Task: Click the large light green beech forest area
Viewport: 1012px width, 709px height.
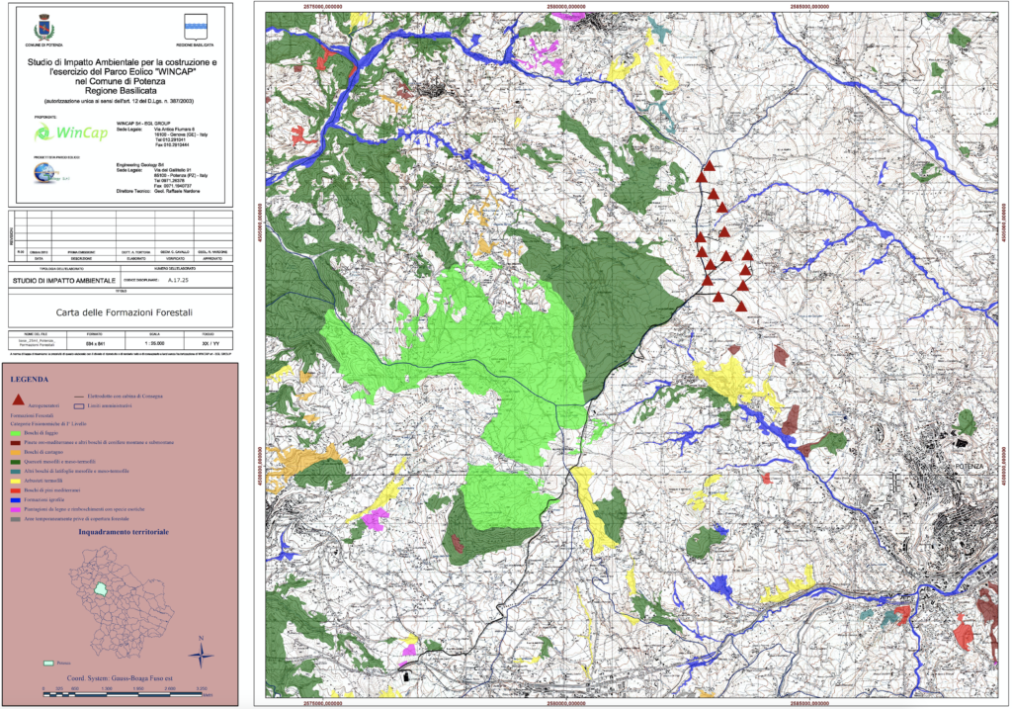Action: coord(490,362)
